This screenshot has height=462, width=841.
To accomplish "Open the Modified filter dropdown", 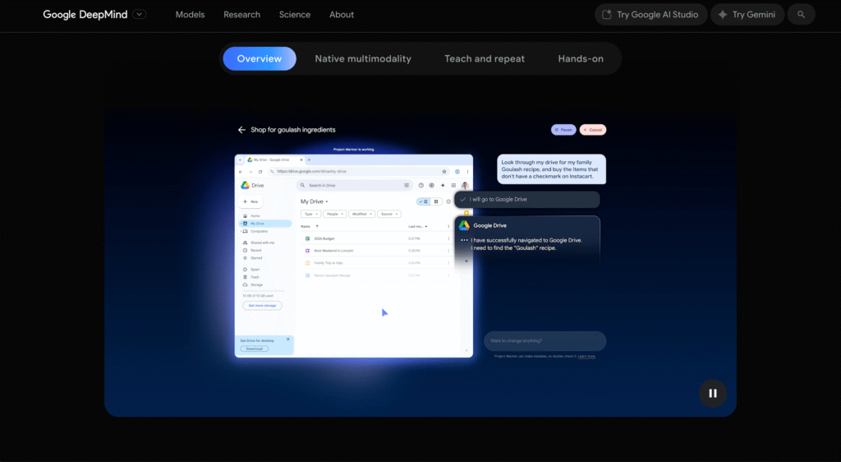I will point(361,214).
